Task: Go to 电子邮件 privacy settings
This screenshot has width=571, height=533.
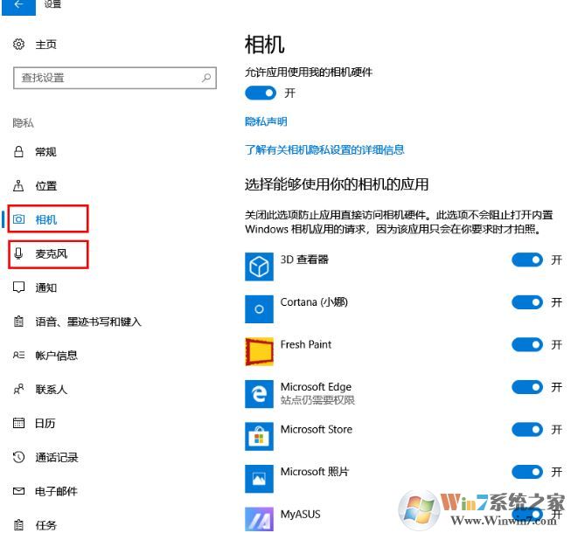Action: [x=56, y=491]
